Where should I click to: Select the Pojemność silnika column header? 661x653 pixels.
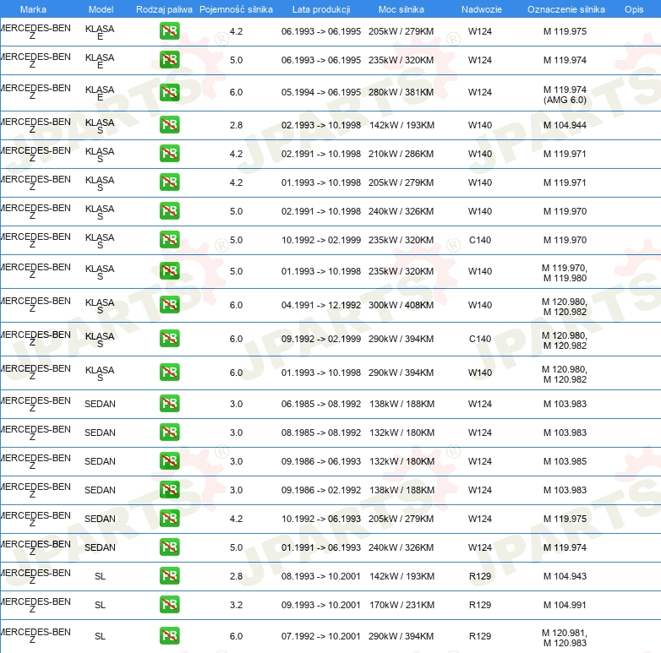(236, 9)
